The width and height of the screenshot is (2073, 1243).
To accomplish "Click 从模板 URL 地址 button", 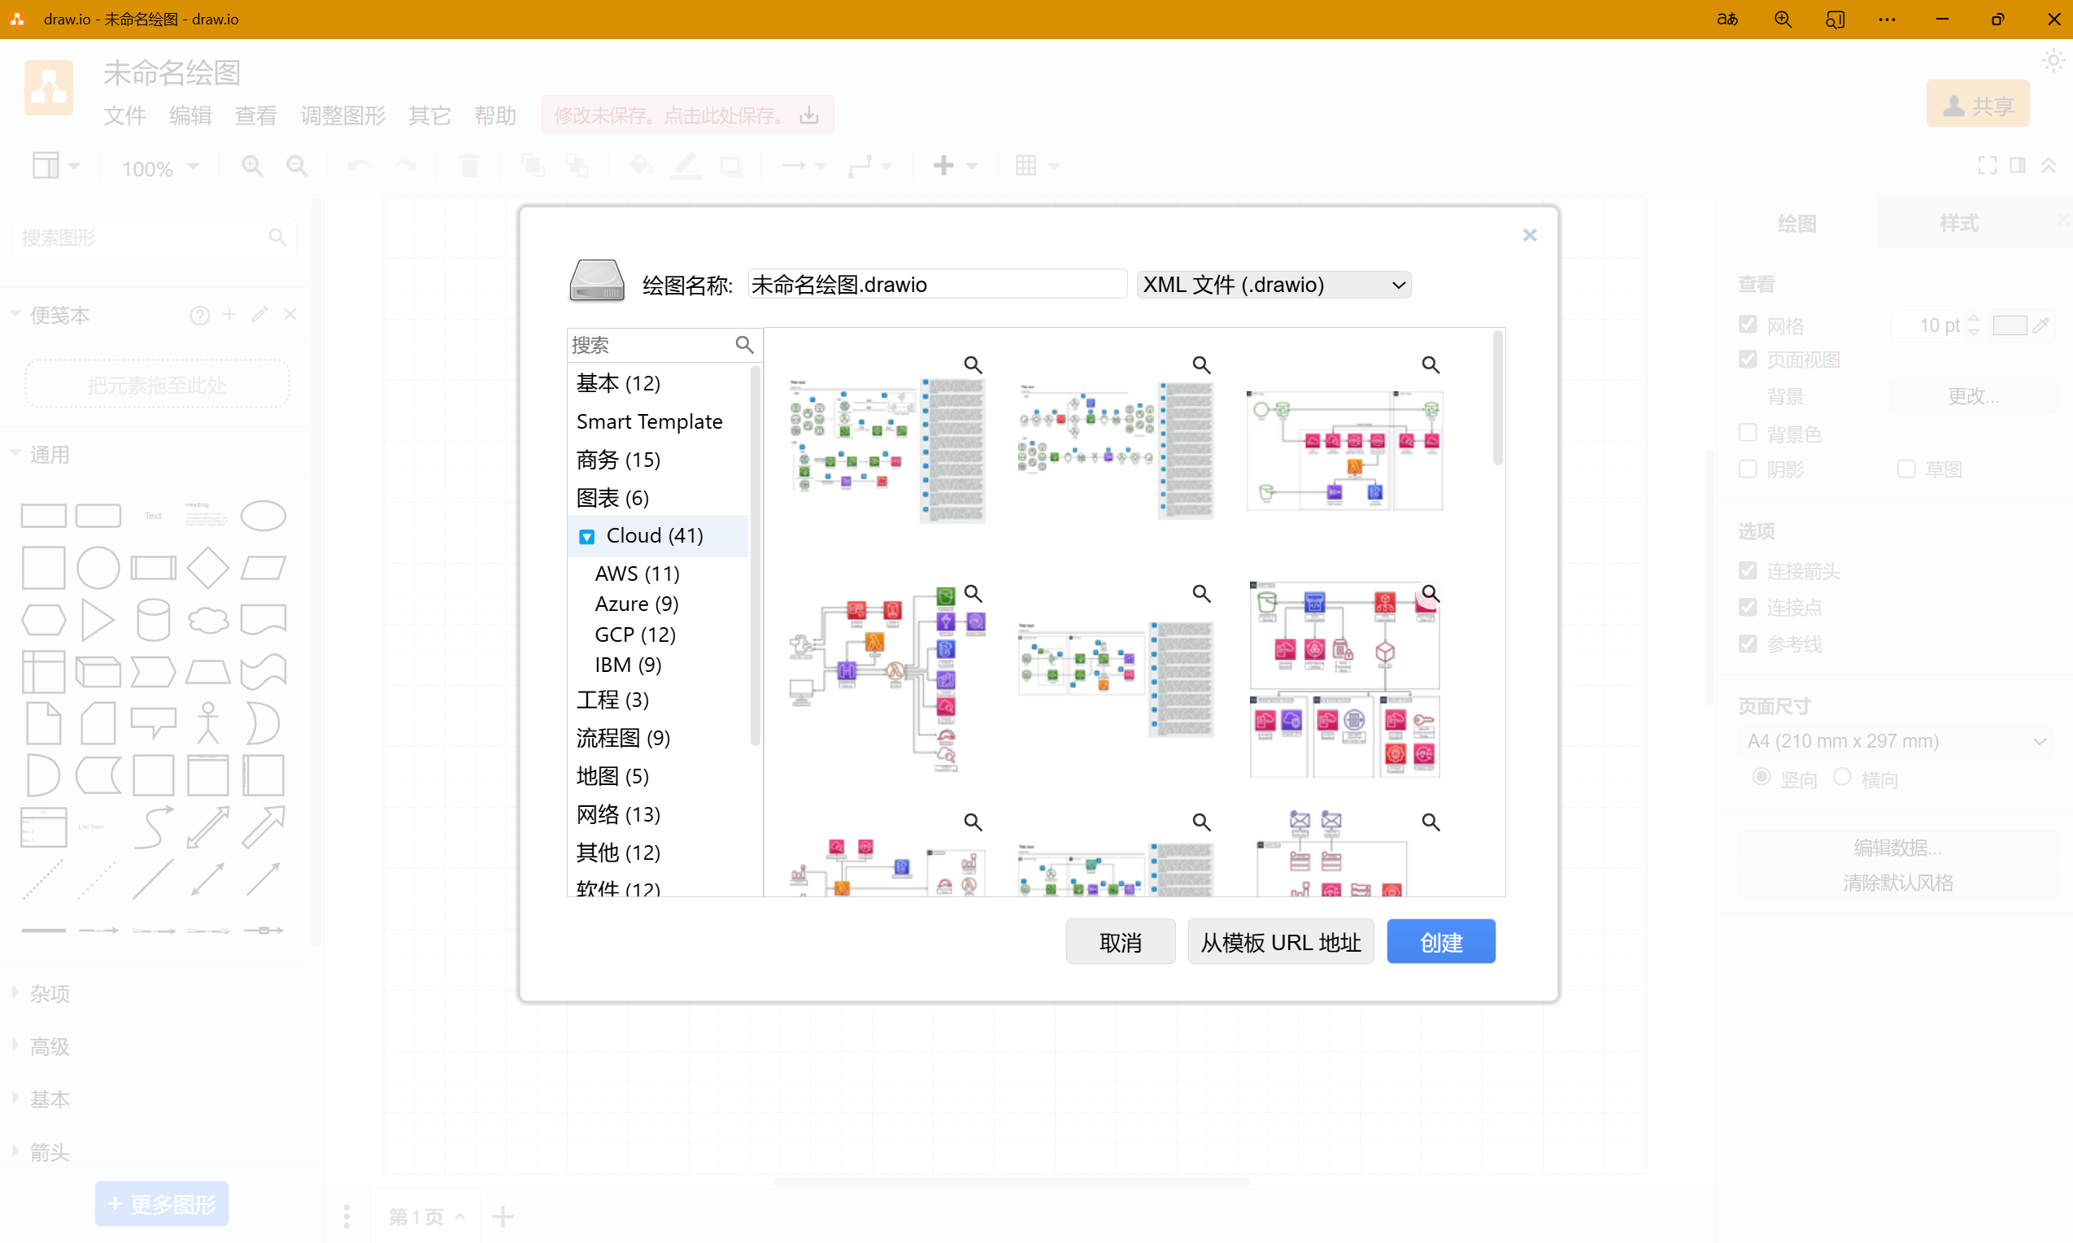I will tap(1280, 941).
